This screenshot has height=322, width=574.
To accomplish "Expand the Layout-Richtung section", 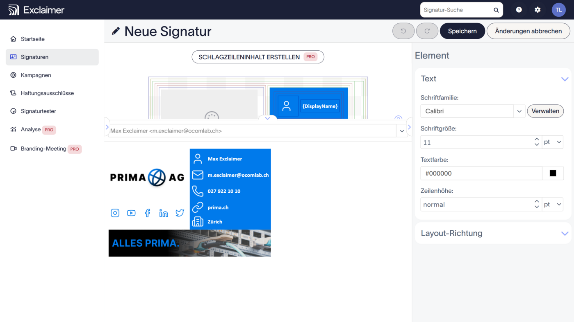I will coord(565,233).
